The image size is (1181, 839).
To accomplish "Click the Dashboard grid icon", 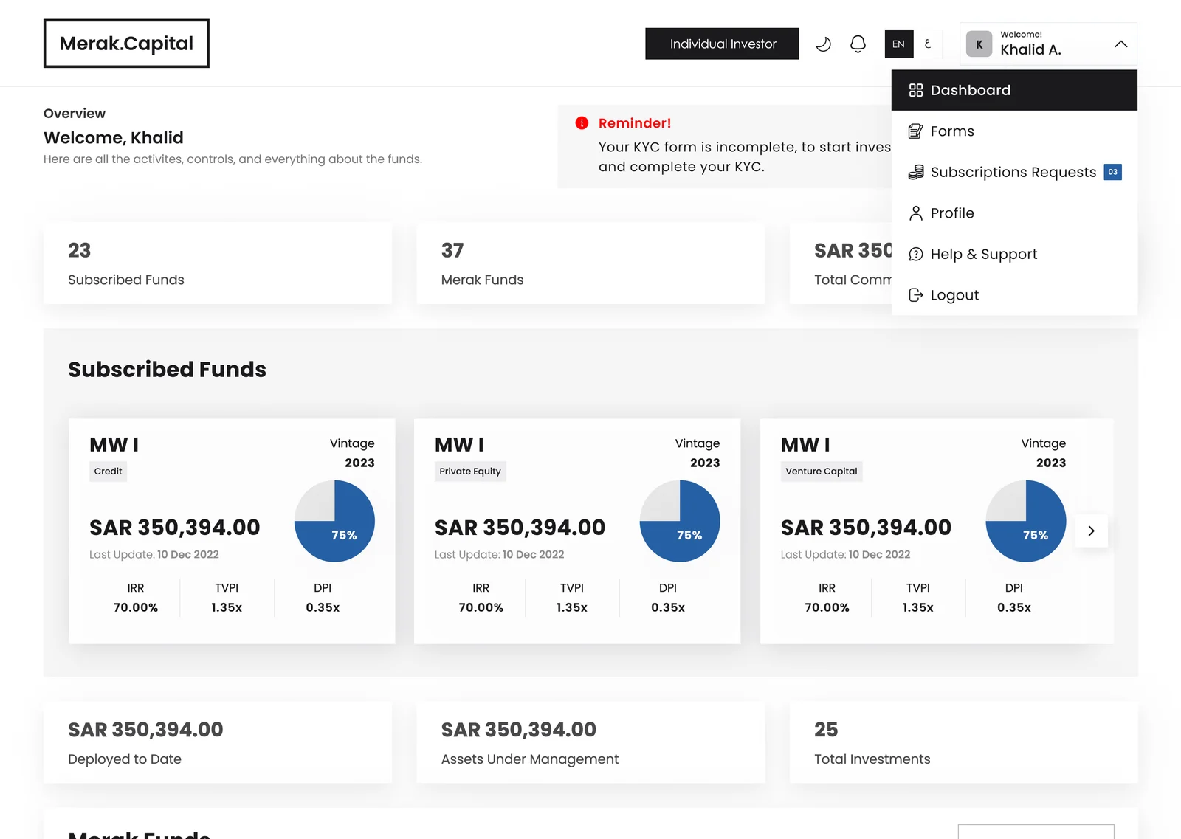I will click(916, 90).
